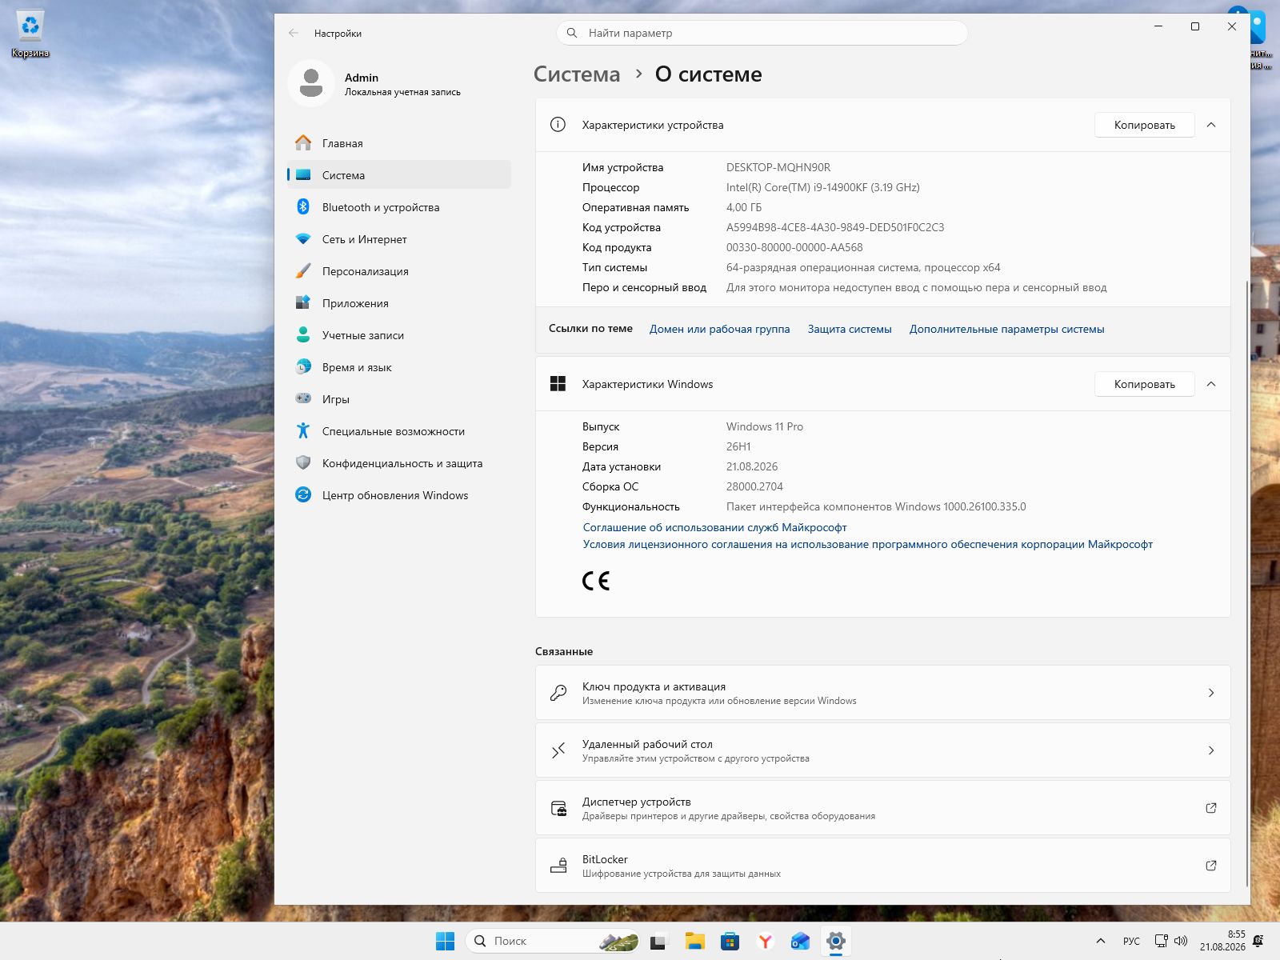Select Система in the settings sidebar

click(x=399, y=175)
